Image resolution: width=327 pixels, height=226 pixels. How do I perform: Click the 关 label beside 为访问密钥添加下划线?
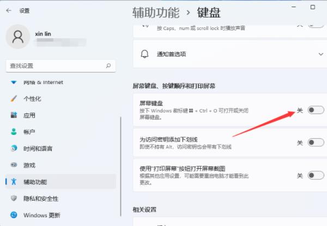[x=300, y=143]
